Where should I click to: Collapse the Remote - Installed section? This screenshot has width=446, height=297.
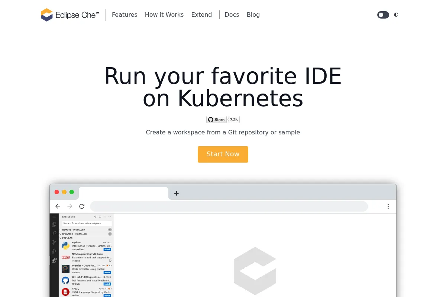(x=86, y=230)
